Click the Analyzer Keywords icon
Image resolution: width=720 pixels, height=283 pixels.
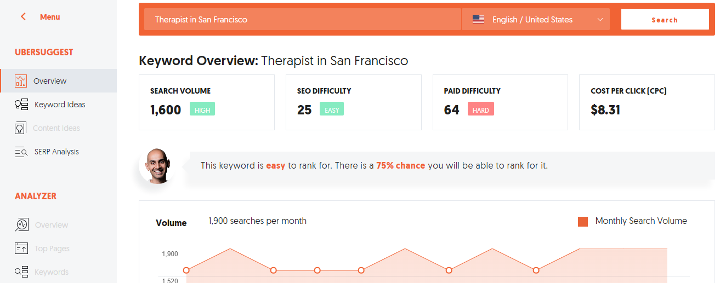pos(21,272)
